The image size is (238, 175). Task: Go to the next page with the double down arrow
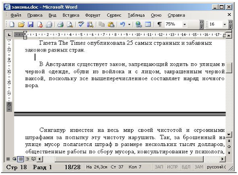[x=229, y=153]
